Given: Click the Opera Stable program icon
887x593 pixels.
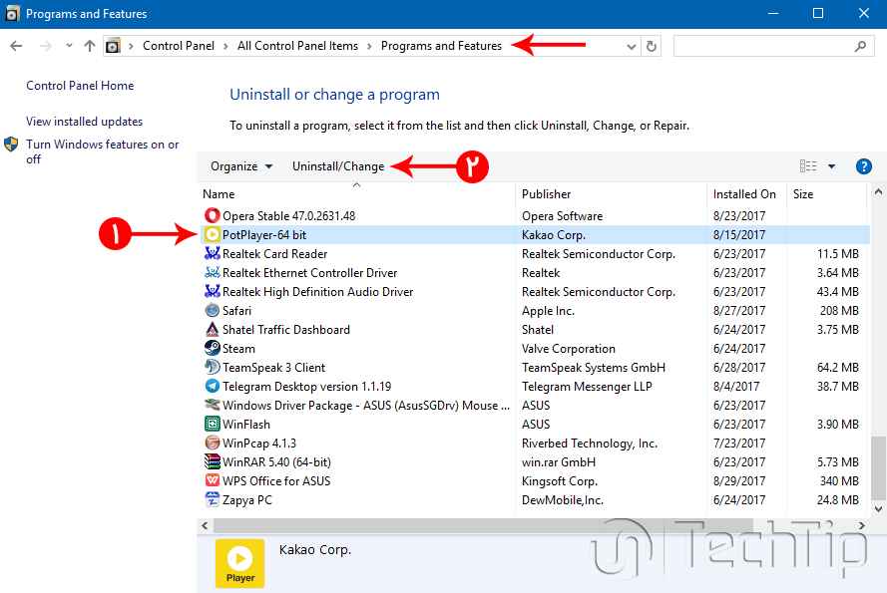Looking at the screenshot, I should click(212, 216).
